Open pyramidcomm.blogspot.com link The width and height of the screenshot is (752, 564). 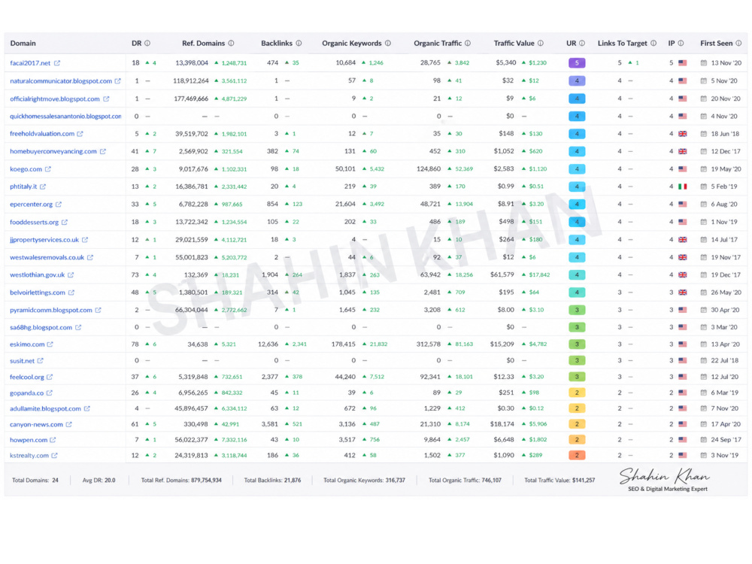(x=51, y=311)
